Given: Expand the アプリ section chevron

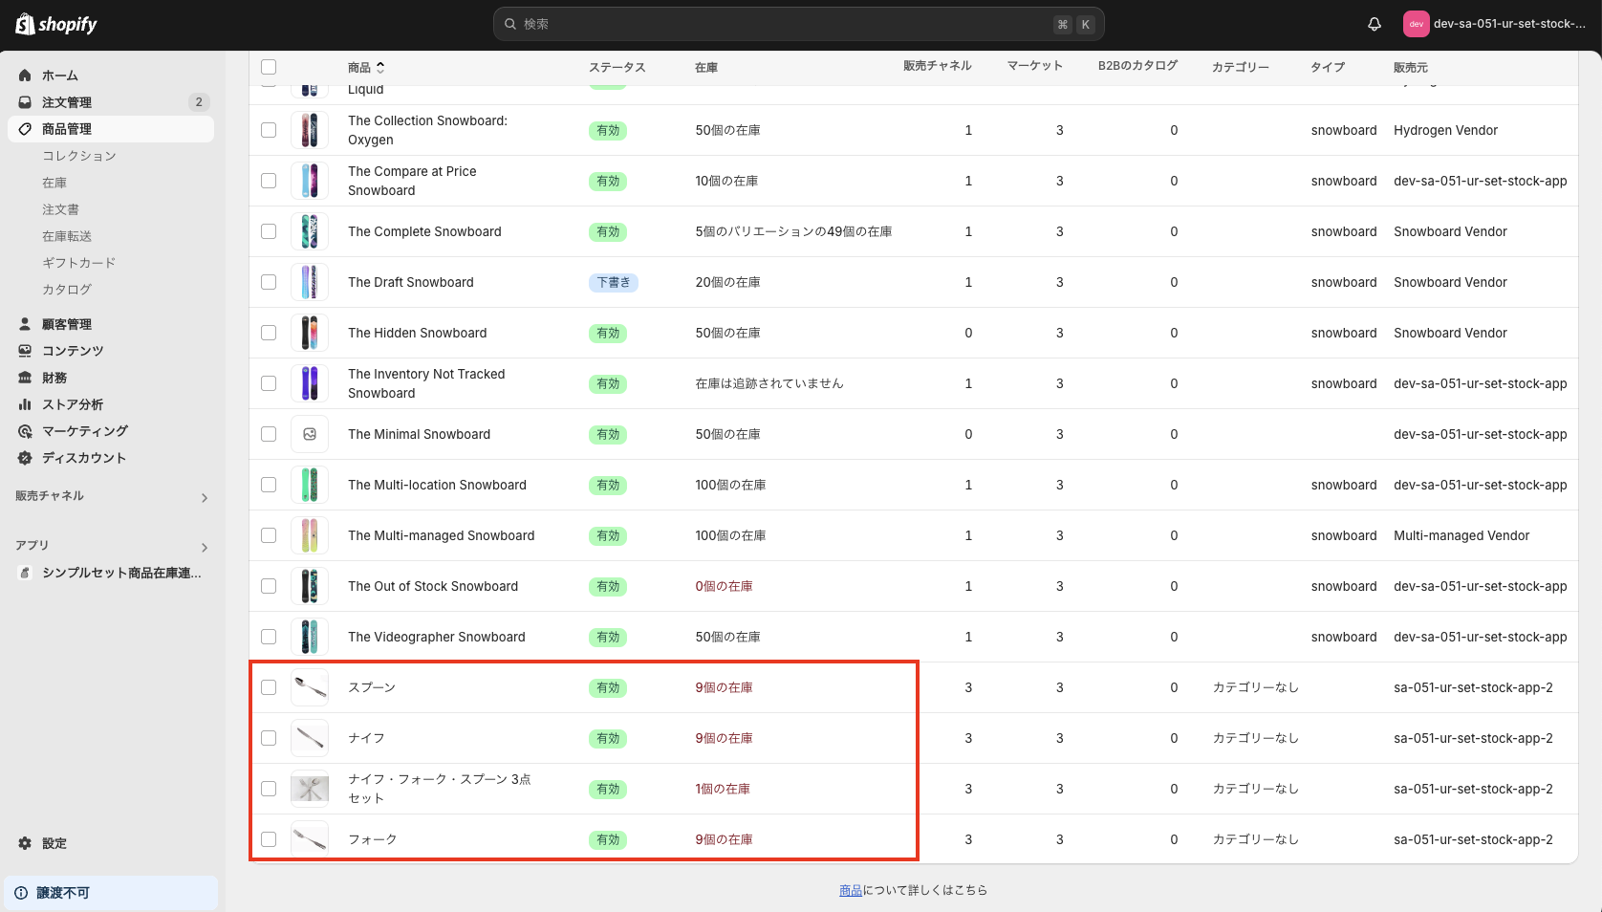Looking at the screenshot, I should tap(205, 548).
